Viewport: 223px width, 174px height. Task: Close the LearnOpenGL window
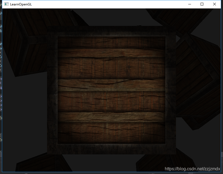215,4
